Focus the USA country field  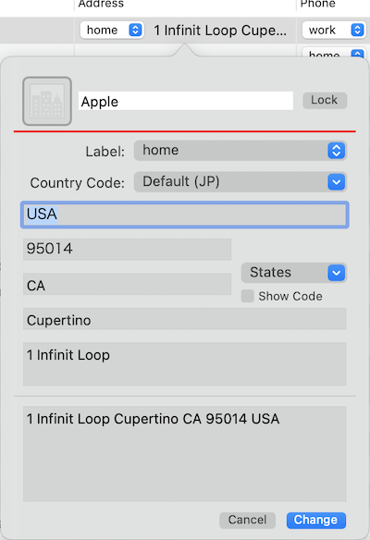185,215
